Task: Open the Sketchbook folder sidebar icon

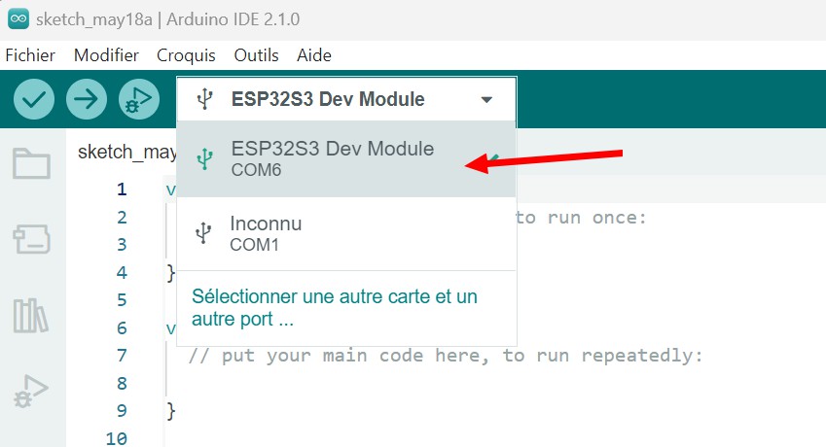Action: [31, 163]
